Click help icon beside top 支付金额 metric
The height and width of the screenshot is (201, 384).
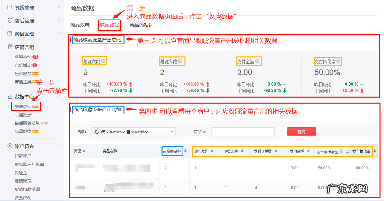click(x=257, y=61)
